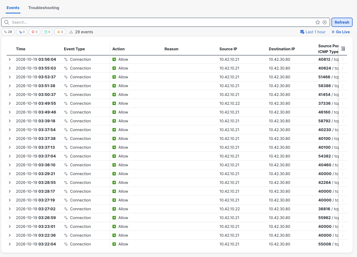Viewport: 357px width, 257px height.
Task: Open the Events tab
Action: pyautogui.click(x=13, y=8)
